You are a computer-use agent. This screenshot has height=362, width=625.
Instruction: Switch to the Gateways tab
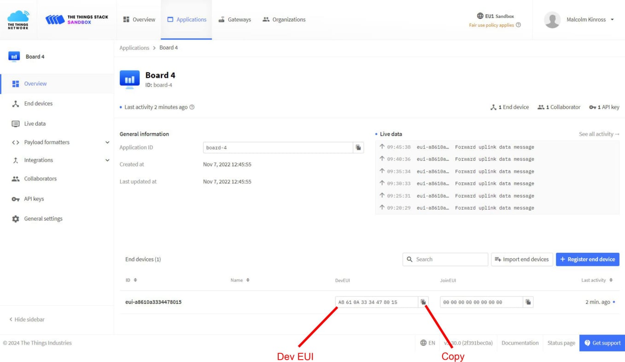pos(235,20)
